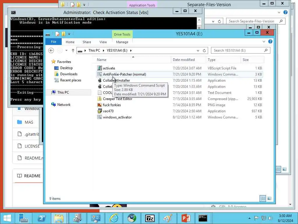Select the fuck forkies PNG image icon

point(100,105)
